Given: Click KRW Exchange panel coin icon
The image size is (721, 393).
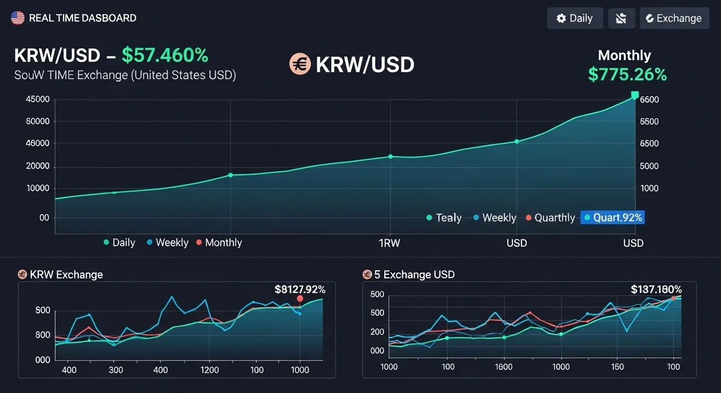Looking at the screenshot, I should click(23, 274).
